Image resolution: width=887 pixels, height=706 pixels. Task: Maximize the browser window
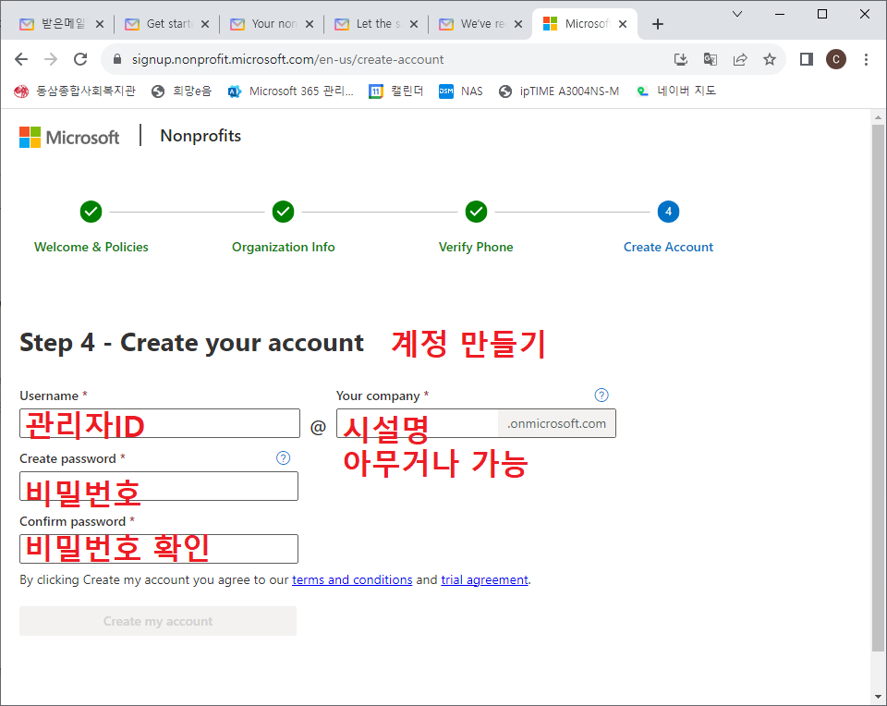(x=822, y=14)
